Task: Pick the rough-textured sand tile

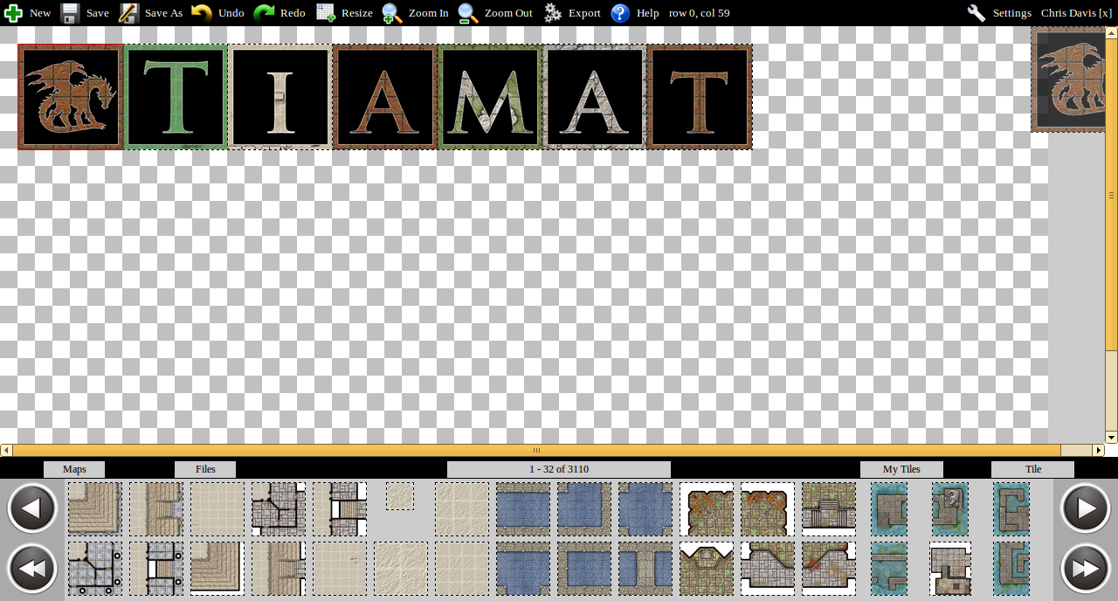Action: [x=401, y=569]
